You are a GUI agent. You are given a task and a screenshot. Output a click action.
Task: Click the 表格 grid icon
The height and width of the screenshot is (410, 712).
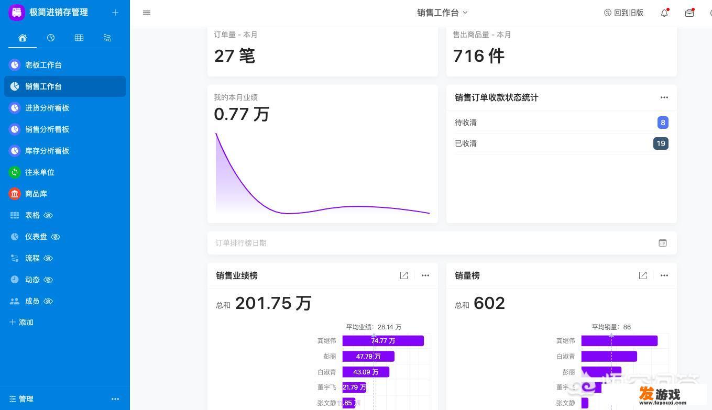pos(15,215)
